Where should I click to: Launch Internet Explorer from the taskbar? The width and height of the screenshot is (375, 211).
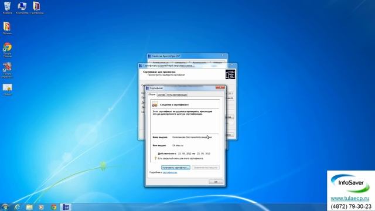click(x=17, y=207)
